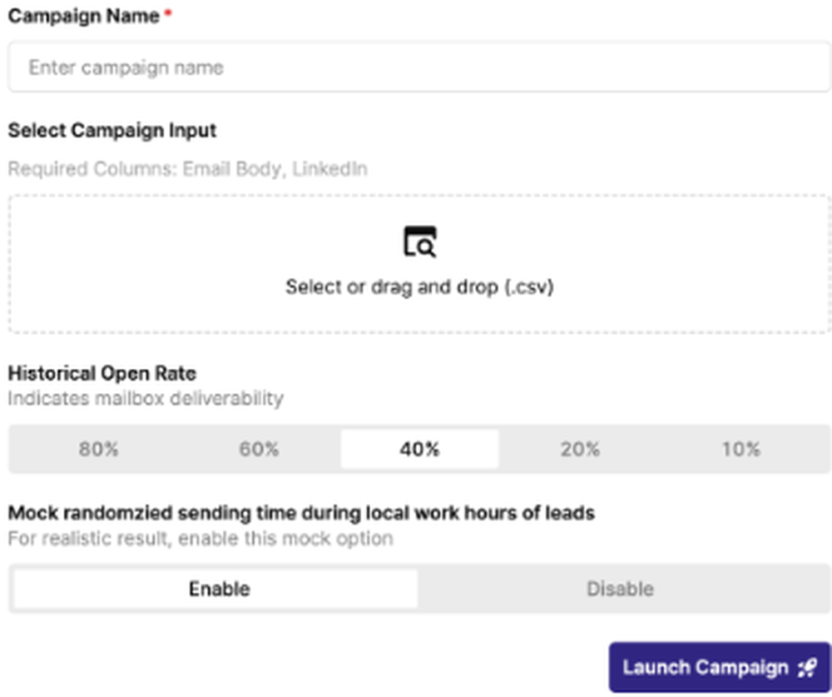Click the Select Campaign Input heading

tap(112, 131)
